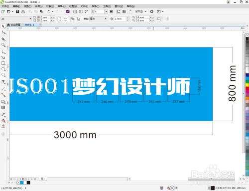Image resolution: width=249 pixels, height=191 pixels.
Task: Click the Open document icon
Action: tap(8, 11)
